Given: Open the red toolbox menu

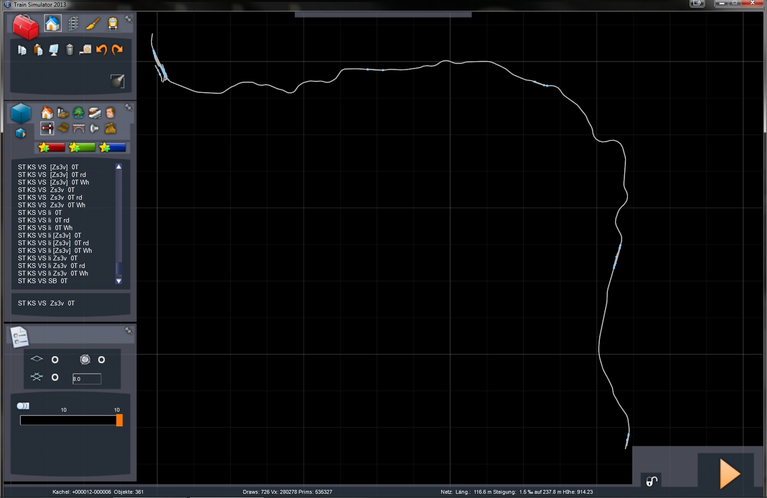Looking at the screenshot, I should (26, 27).
